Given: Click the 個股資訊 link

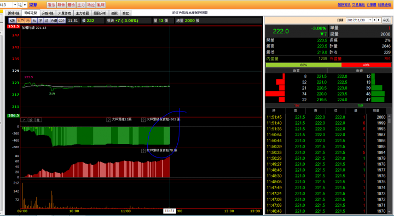Looking at the screenshot, I should coord(344,5).
